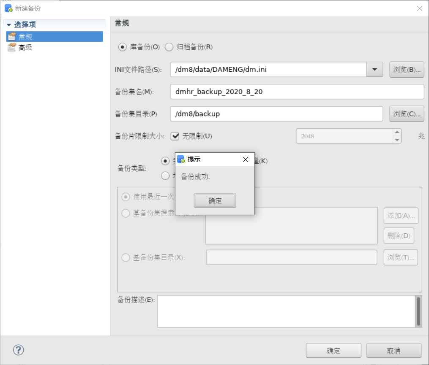The height and width of the screenshot is (365, 429).
Task: Open help via question mark icon
Action: click(x=18, y=350)
